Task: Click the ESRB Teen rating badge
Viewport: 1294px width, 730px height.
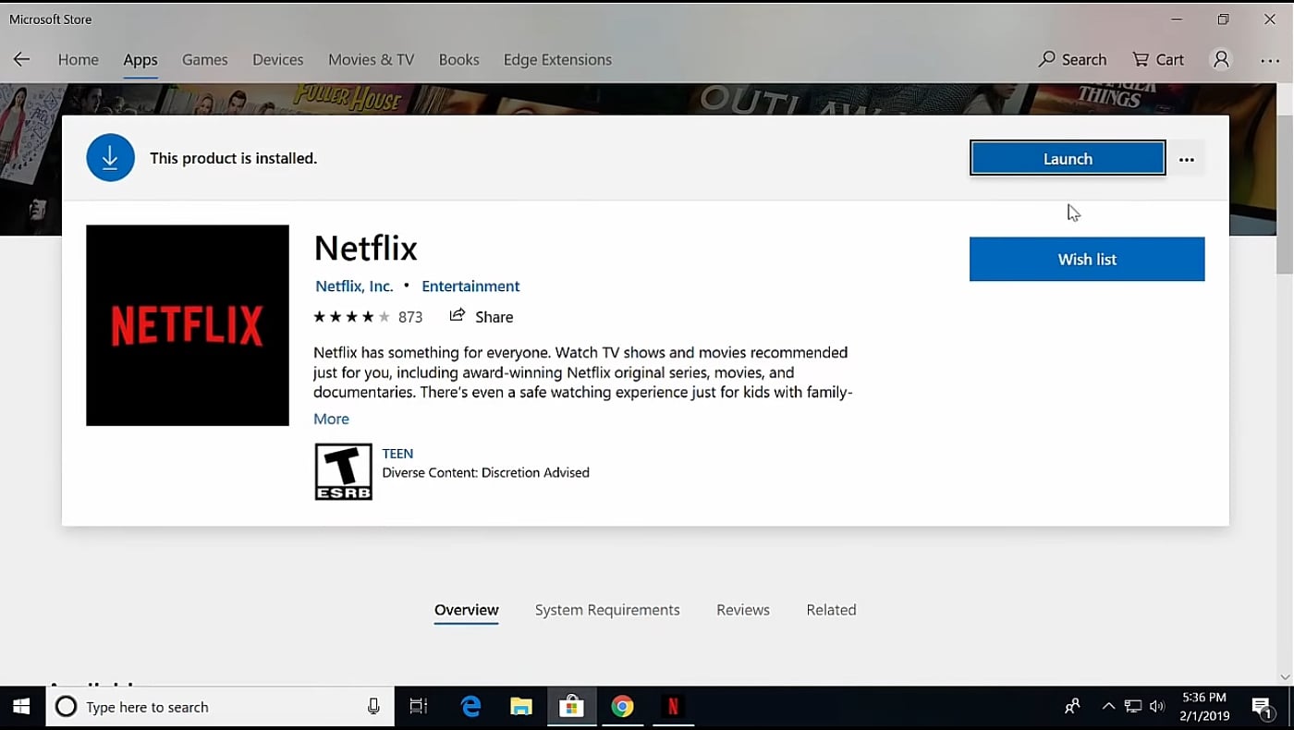Action: (x=343, y=471)
